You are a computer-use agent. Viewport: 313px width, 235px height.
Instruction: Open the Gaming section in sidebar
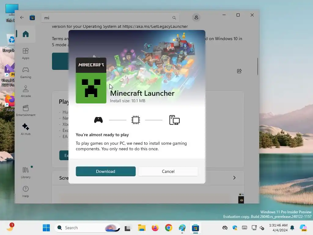coord(26,73)
